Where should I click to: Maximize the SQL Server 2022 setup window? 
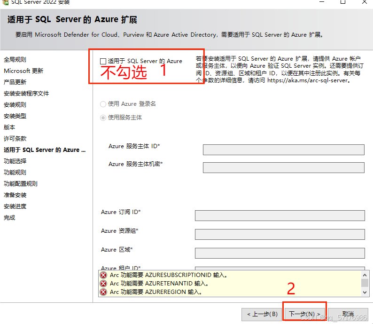343,2
